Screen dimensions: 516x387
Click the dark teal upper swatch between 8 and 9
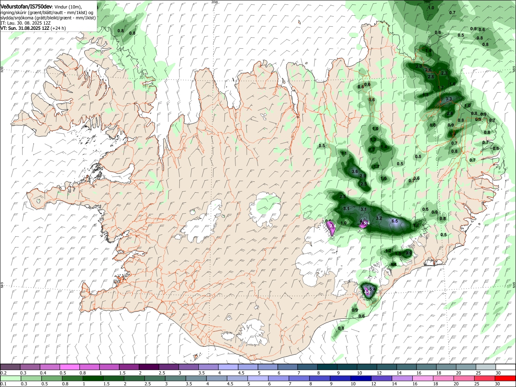[327, 367]
